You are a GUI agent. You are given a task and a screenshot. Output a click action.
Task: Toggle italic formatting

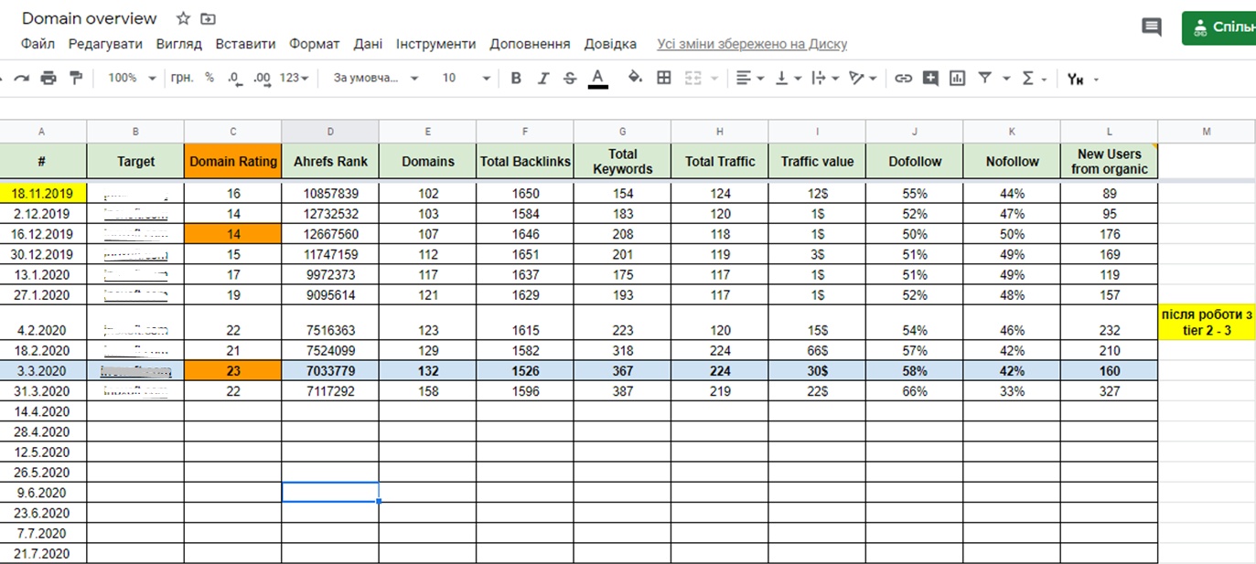coord(542,79)
